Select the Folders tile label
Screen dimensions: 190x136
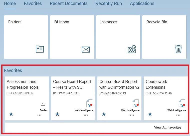(15, 22)
